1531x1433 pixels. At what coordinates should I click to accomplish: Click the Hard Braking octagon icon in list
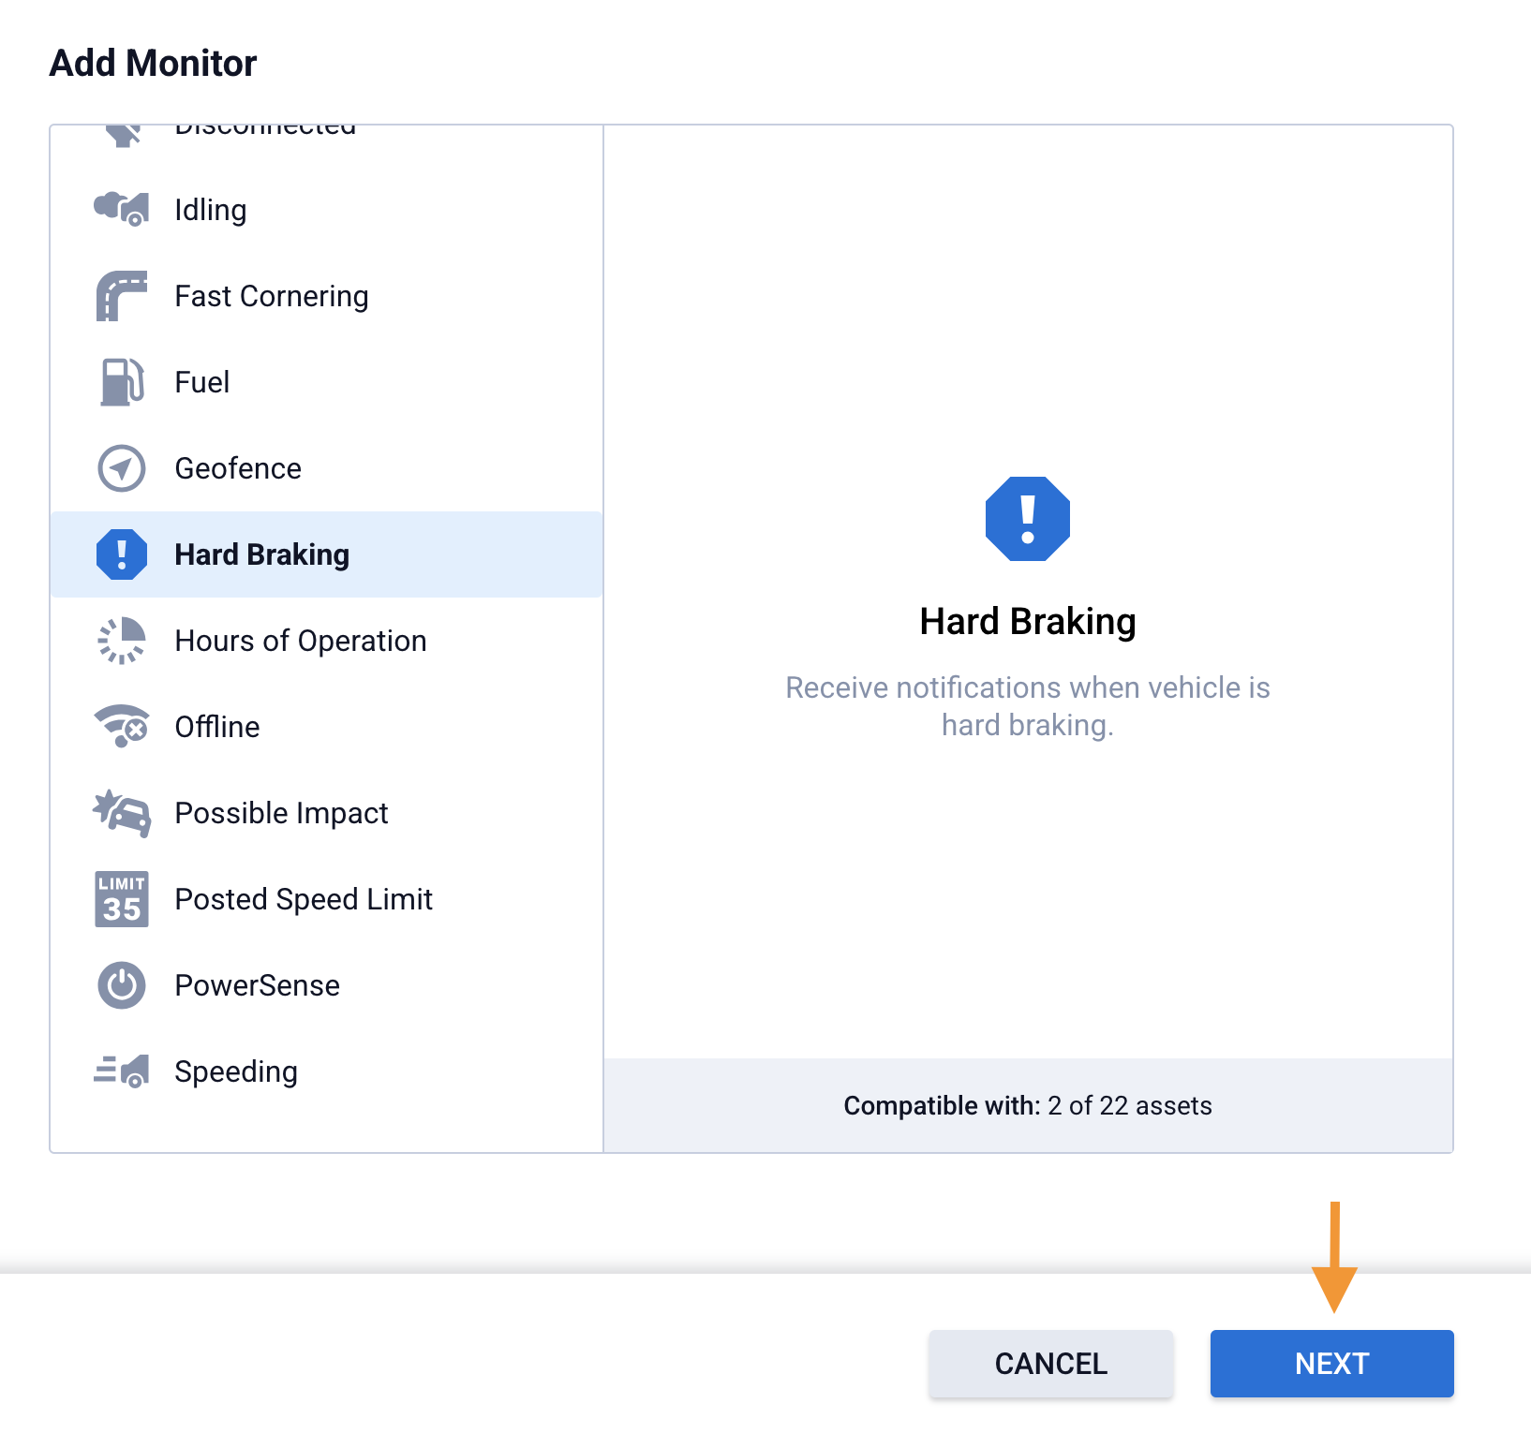point(121,554)
